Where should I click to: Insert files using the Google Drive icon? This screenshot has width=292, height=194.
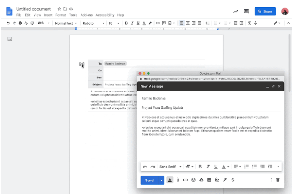click(x=201, y=180)
